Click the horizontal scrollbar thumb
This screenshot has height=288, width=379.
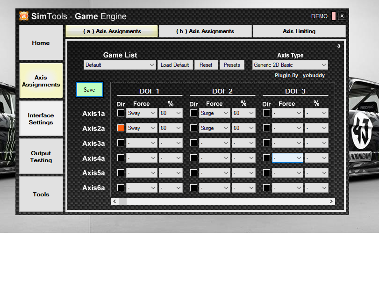pyautogui.click(x=122, y=202)
